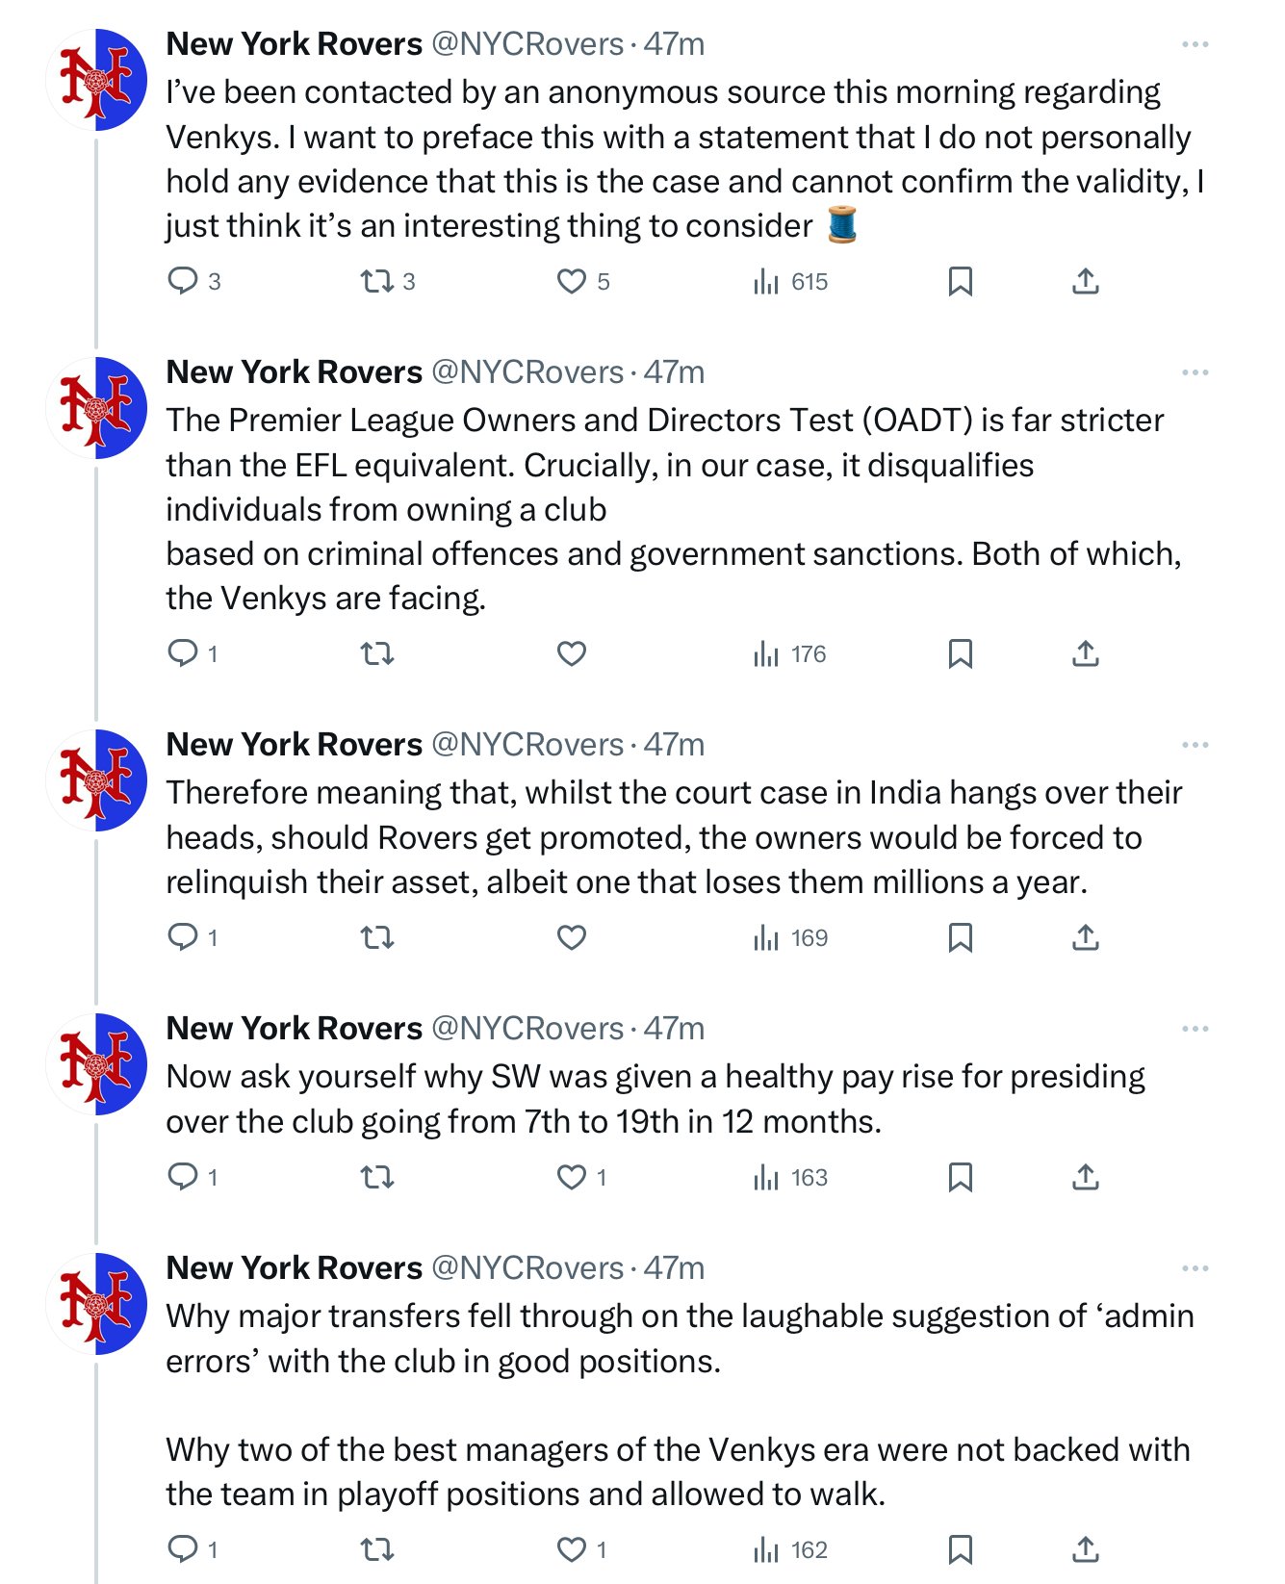Open the New York Rovers avatar beside the pay rise tweet
Viewport: 1285px width, 1584px height.
point(97,1063)
